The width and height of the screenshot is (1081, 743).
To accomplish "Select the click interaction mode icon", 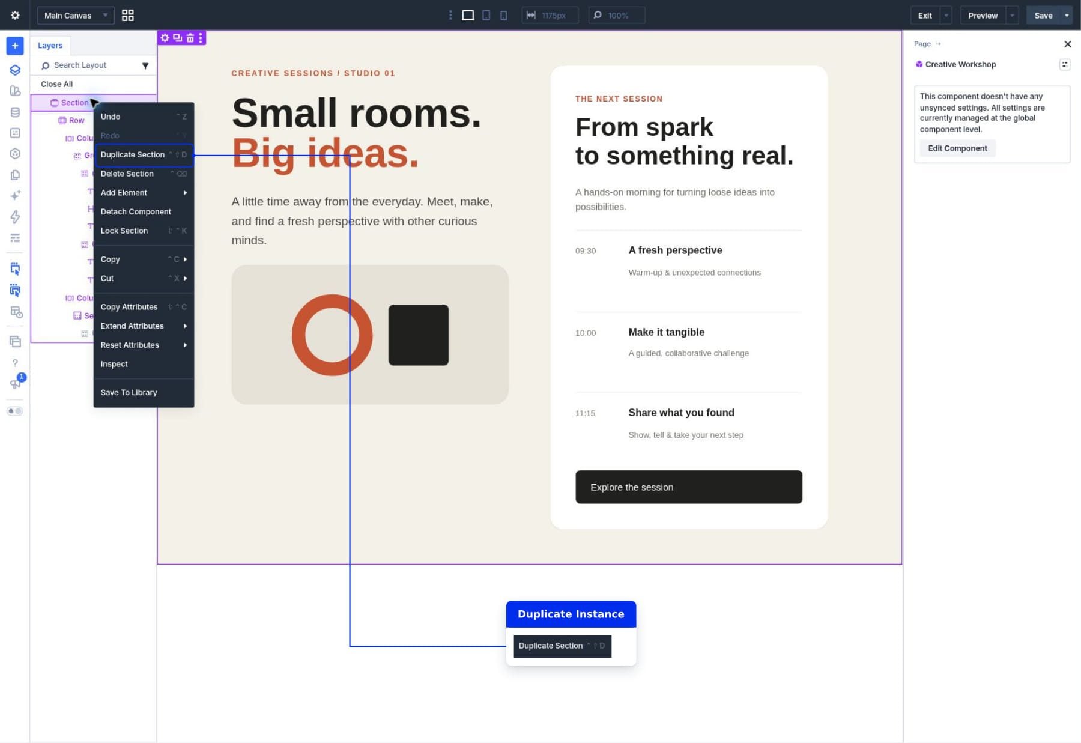I will pos(15,268).
